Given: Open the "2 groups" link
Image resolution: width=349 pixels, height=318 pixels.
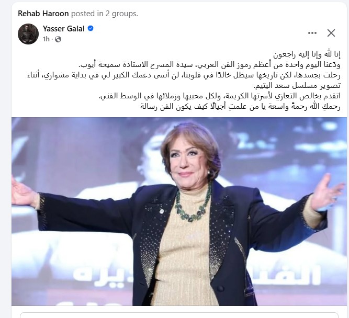Looking at the screenshot, I should pos(121,14).
